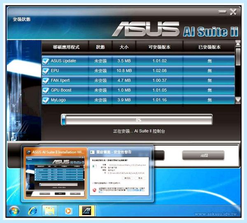Screen dimensions: 247x223
Task: Uncheck the MyLogo checkbox
Action: point(46,100)
